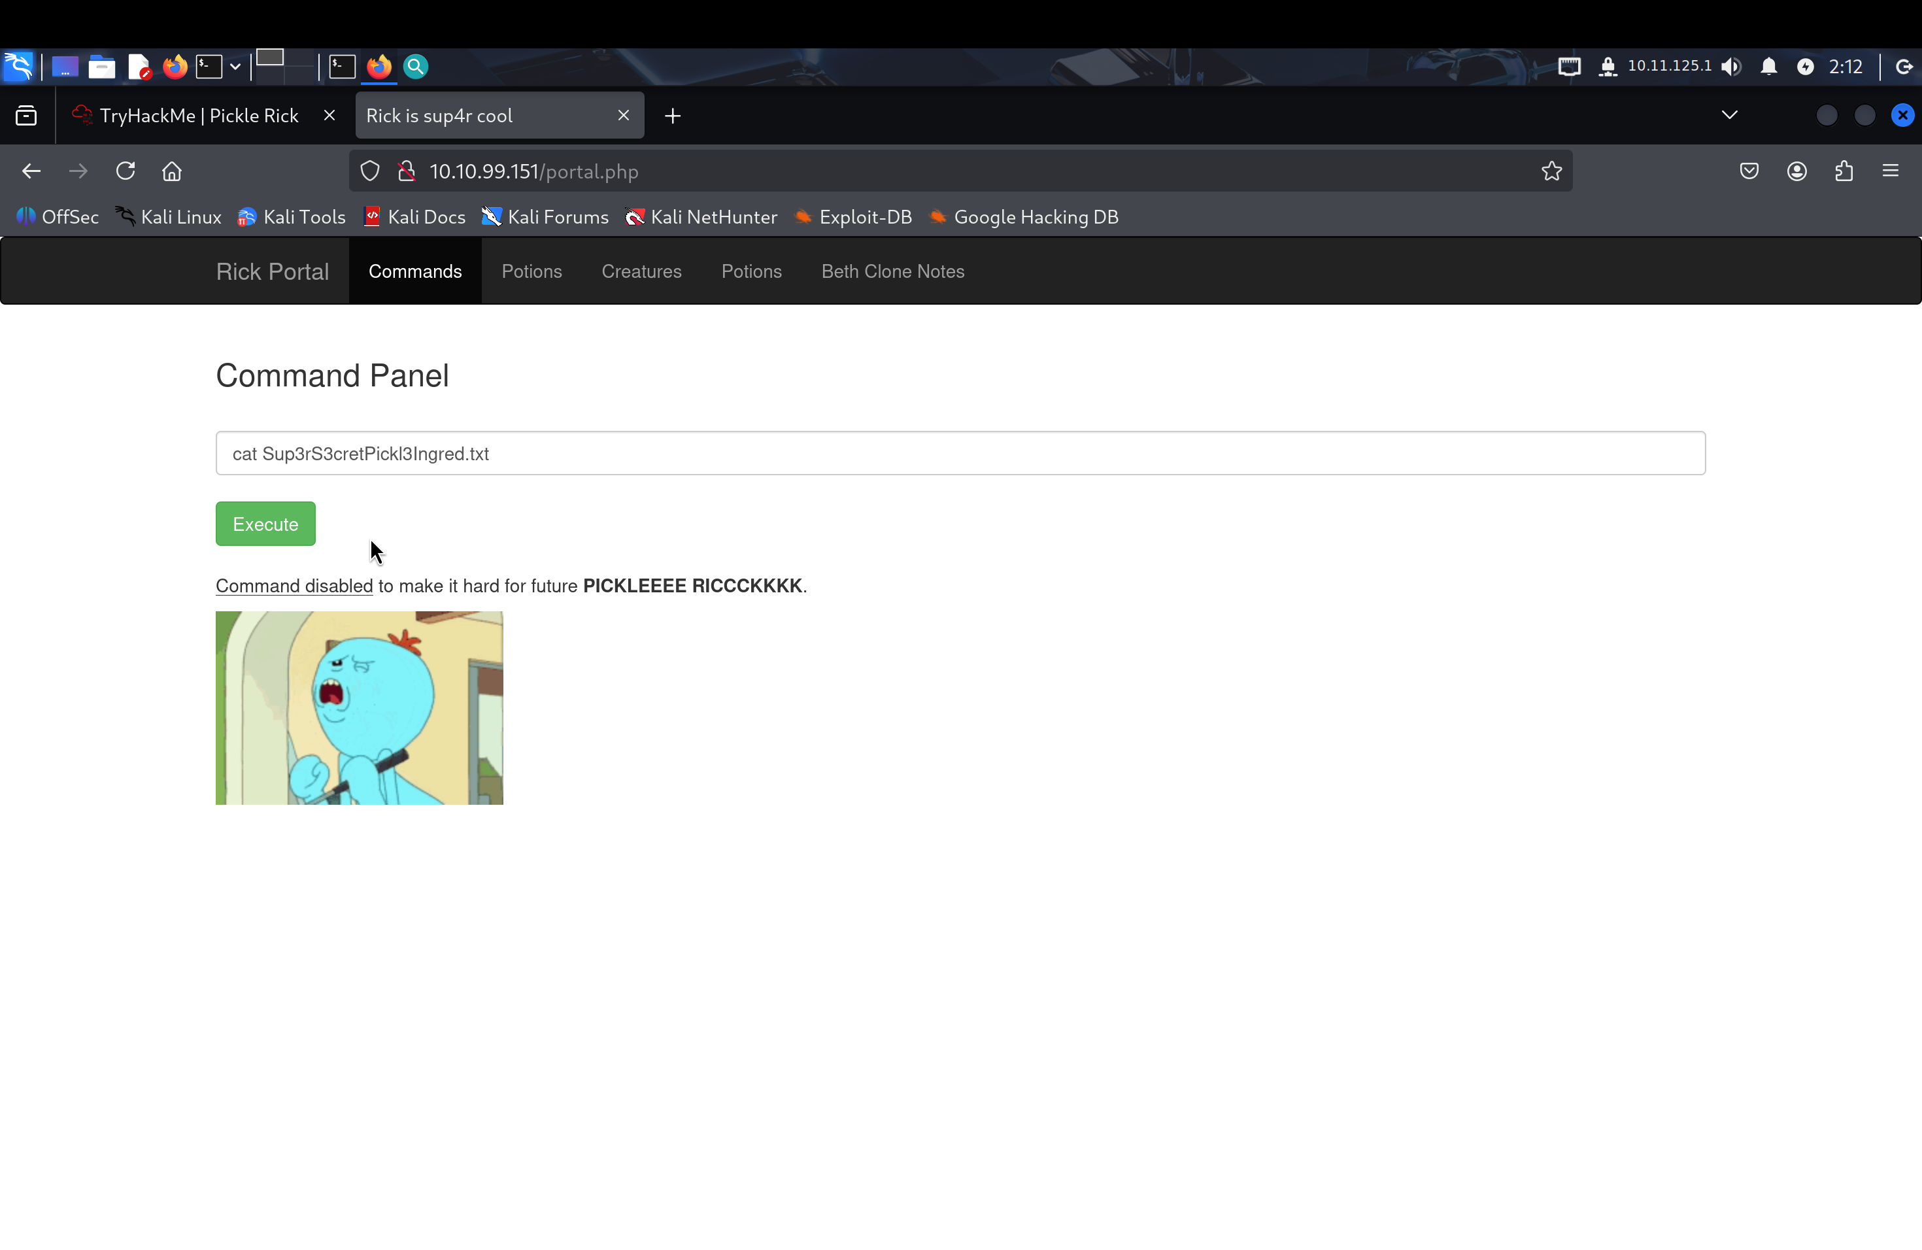The height and width of the screenshot is (1250, 1922).
Task: Click the display settings tray icon
Action: coord(1569,66)
